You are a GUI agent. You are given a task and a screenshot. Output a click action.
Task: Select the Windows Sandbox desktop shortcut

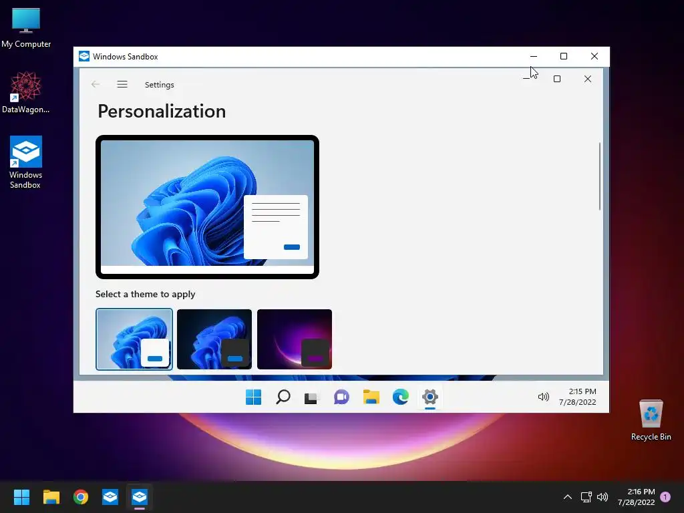tap(26, 162)
